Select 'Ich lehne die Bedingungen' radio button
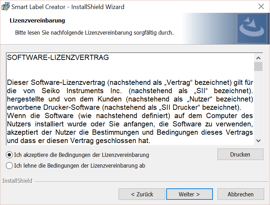The height and width of the screenshot is (205, 270). pos(10,166)
